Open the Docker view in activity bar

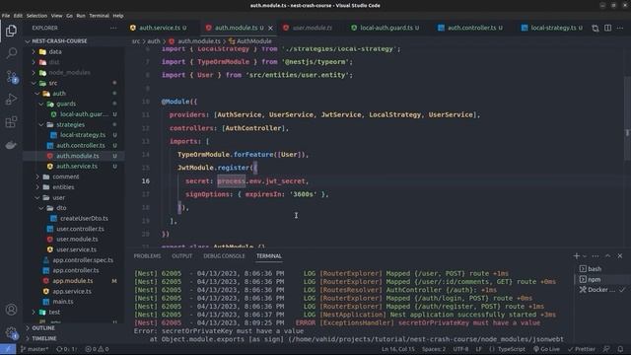click(11, 145)
